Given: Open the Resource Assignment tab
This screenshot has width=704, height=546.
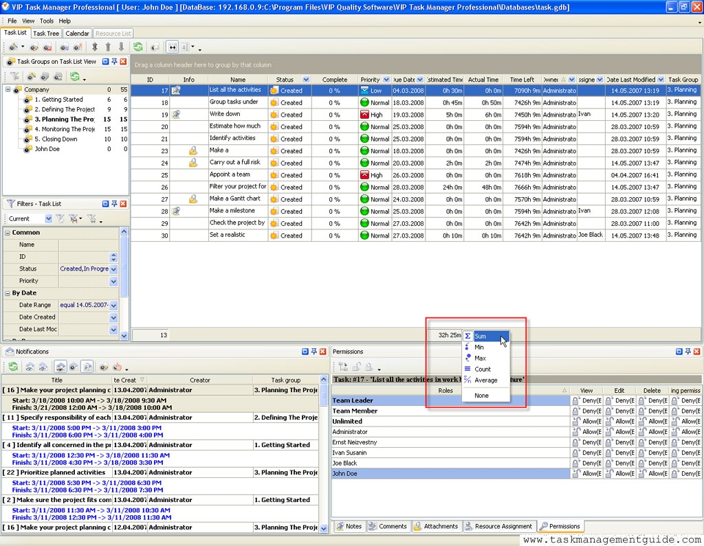Looking at the screenshot, I should coord(498,526).
